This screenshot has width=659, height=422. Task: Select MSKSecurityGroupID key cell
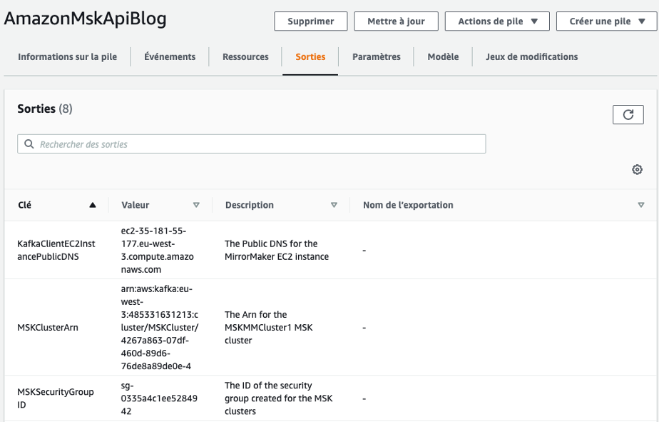pos(56,398)
